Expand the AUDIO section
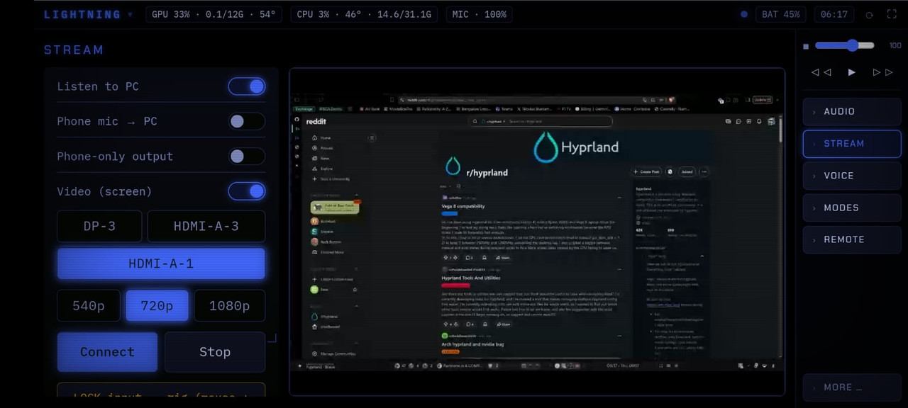Viewport: 908px width, 408px height. coord(852,111)
